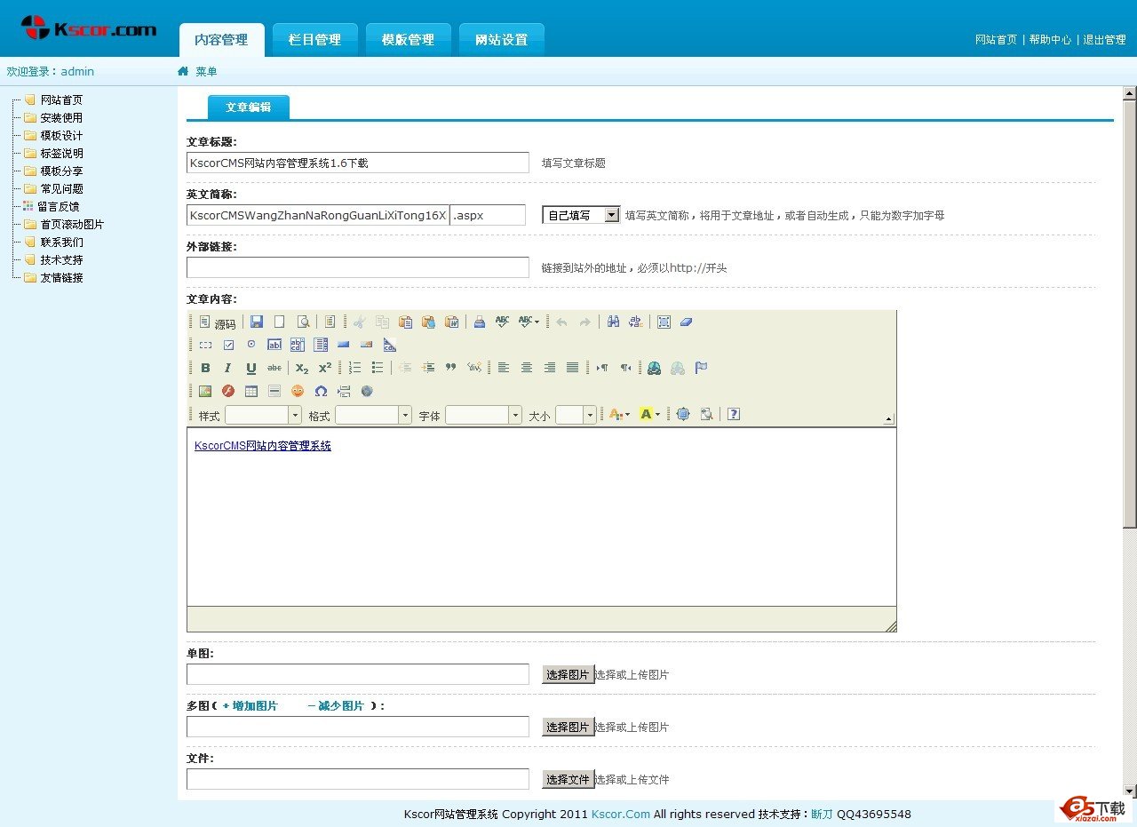1137x827 pixels.
Task: Open 安装使用 in sidebar tree
Action: click(x=61, y=117)
